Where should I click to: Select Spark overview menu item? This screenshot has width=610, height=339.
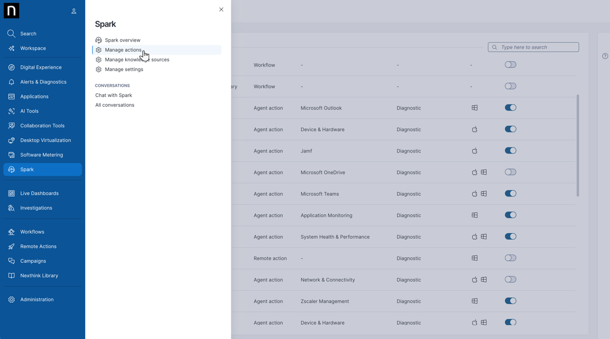[122, 40]
